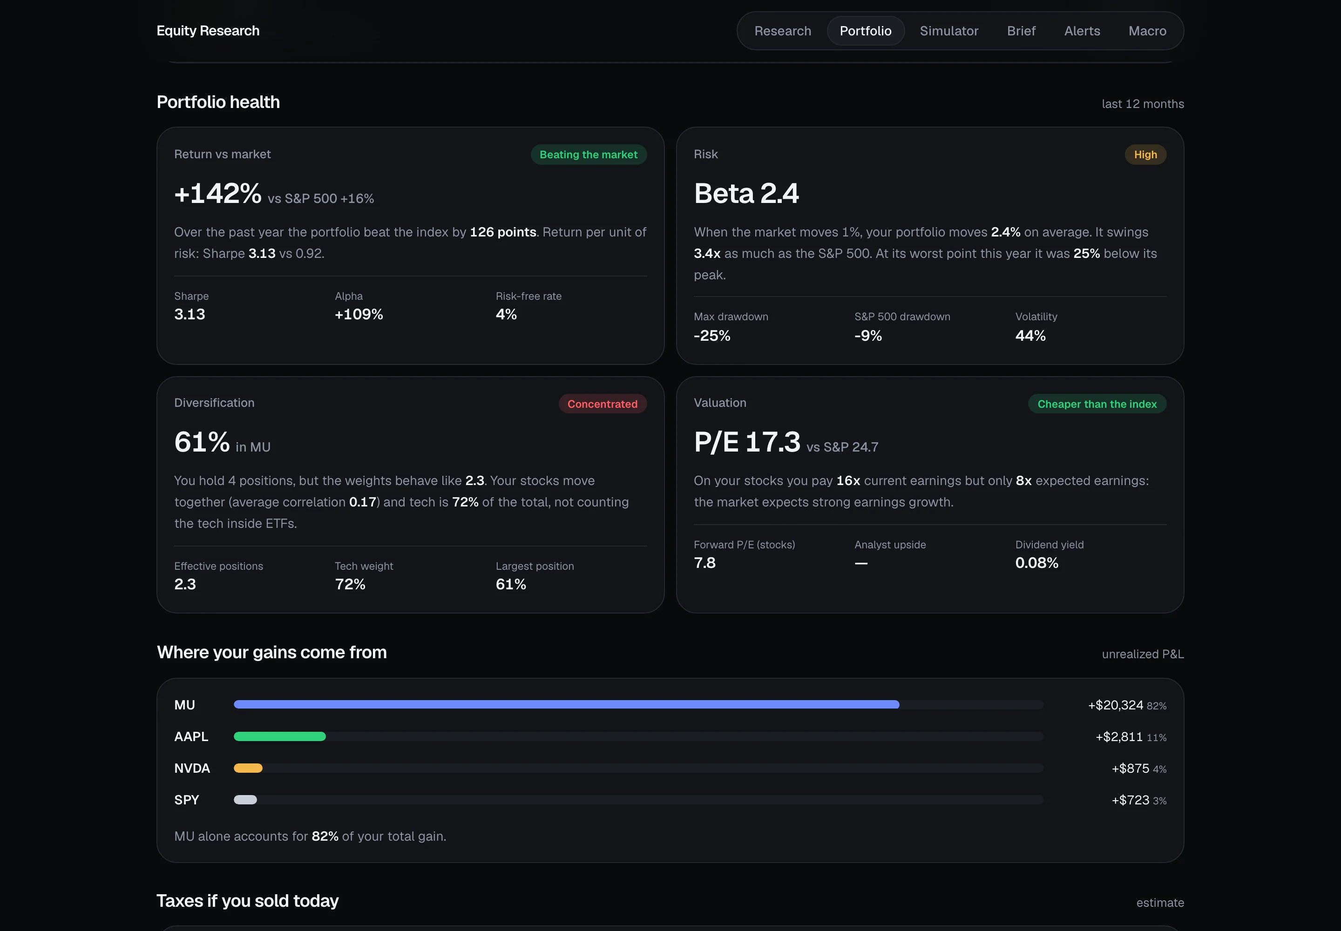The image size is (1341, 931).
Task: Select the MU gains progress bar
Action: [x=638, y=705]
